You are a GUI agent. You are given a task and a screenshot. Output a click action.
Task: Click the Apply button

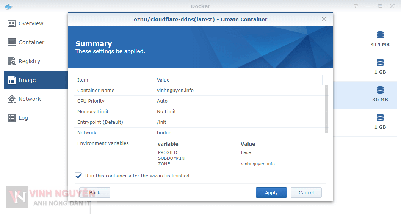tap(271, 192)
